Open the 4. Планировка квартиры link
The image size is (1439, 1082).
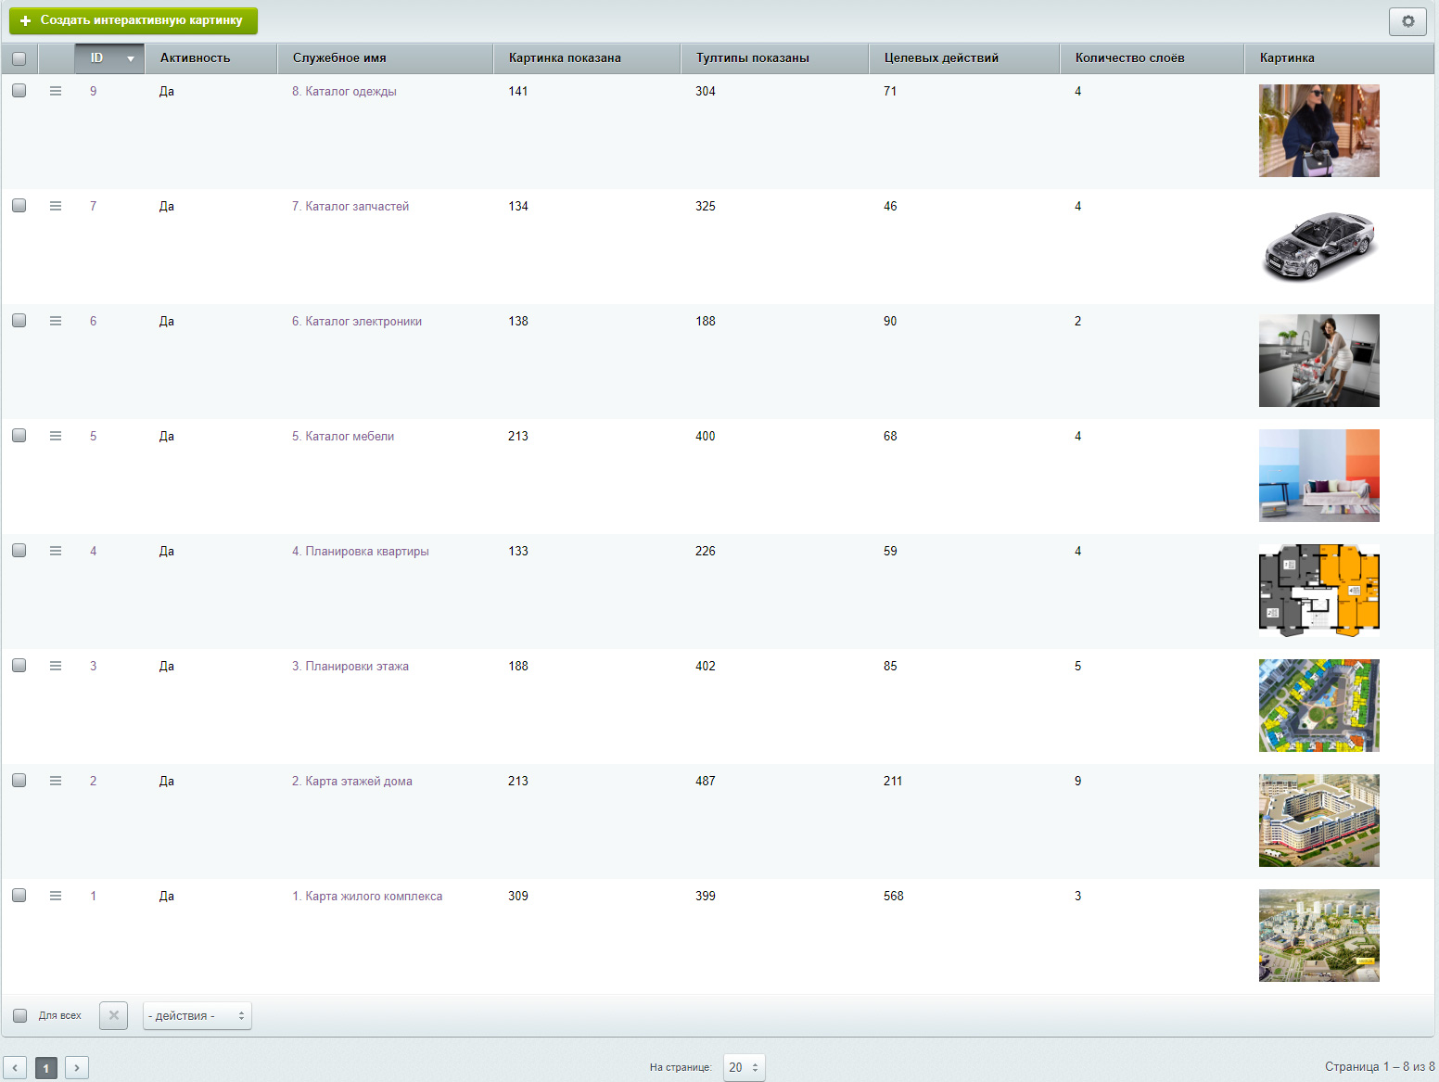pyautogui.click(x=361, y=551)
